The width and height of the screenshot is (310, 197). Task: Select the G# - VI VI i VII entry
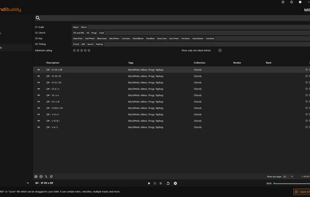point(54,82)
